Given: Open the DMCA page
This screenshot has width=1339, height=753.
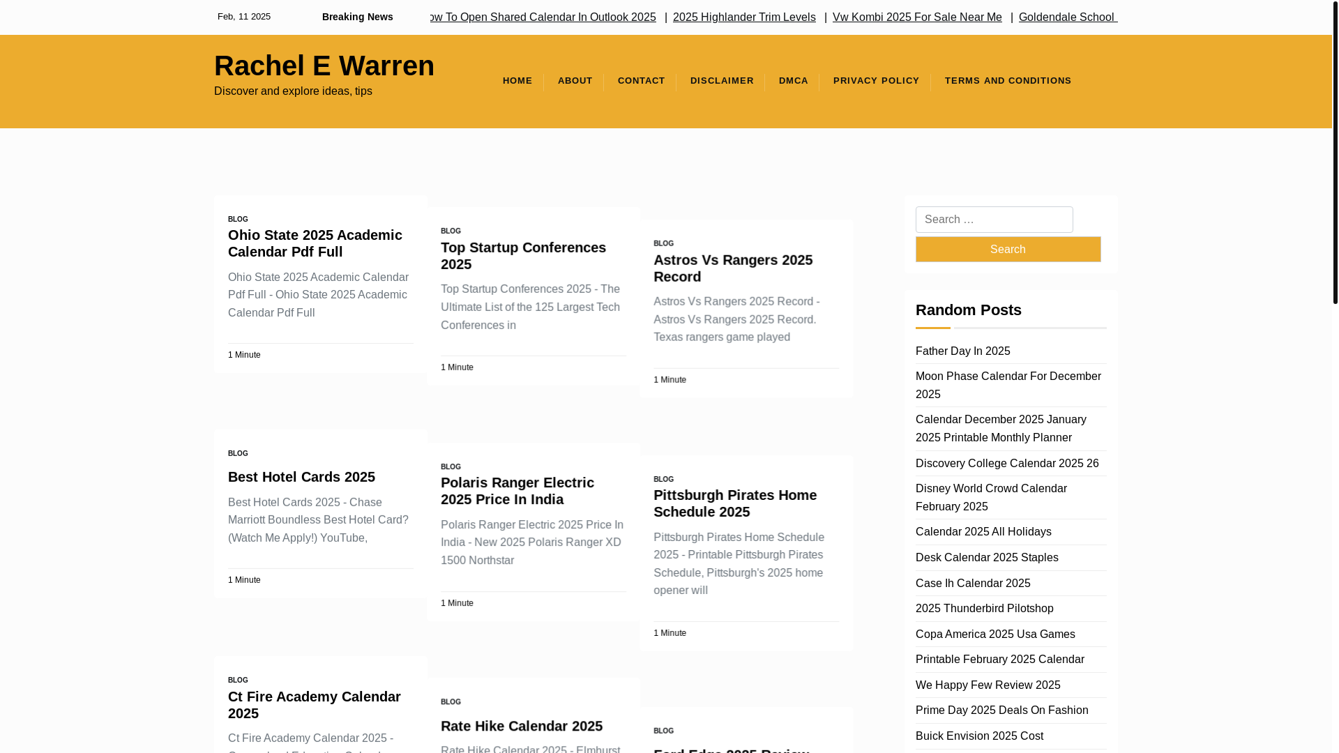Looking at the screenshot, I should point(794,81).
